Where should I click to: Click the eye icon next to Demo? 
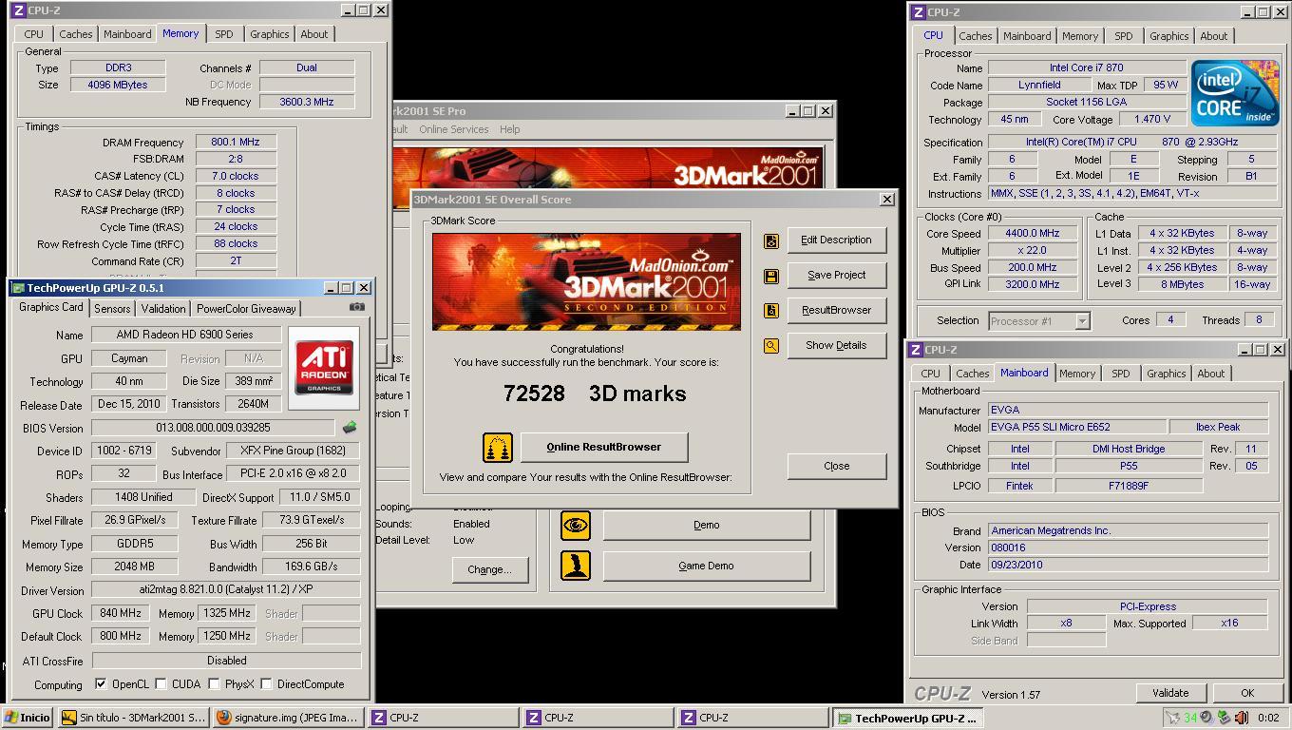click(576, 525)
